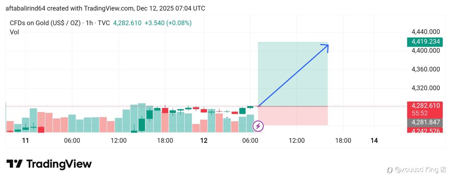Click the 14 date label on time axis
Image resolution: width=451 pixels, height=180 pixels.
374,141
